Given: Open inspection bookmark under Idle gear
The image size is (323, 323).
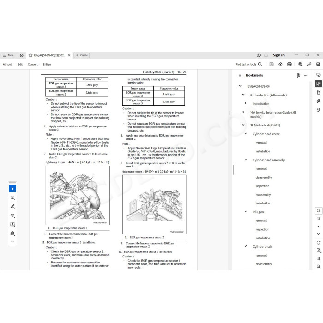Looking at the screenshot, I should click(262, 229).
